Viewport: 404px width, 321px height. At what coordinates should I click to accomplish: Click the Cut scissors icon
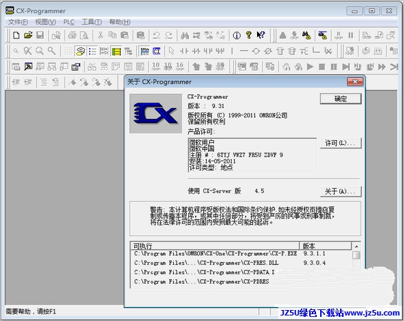(100, 35)
